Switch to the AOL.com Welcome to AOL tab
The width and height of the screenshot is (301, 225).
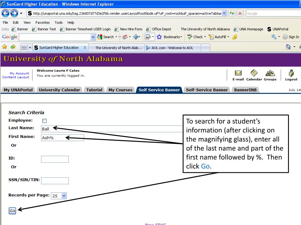point(173,48)
